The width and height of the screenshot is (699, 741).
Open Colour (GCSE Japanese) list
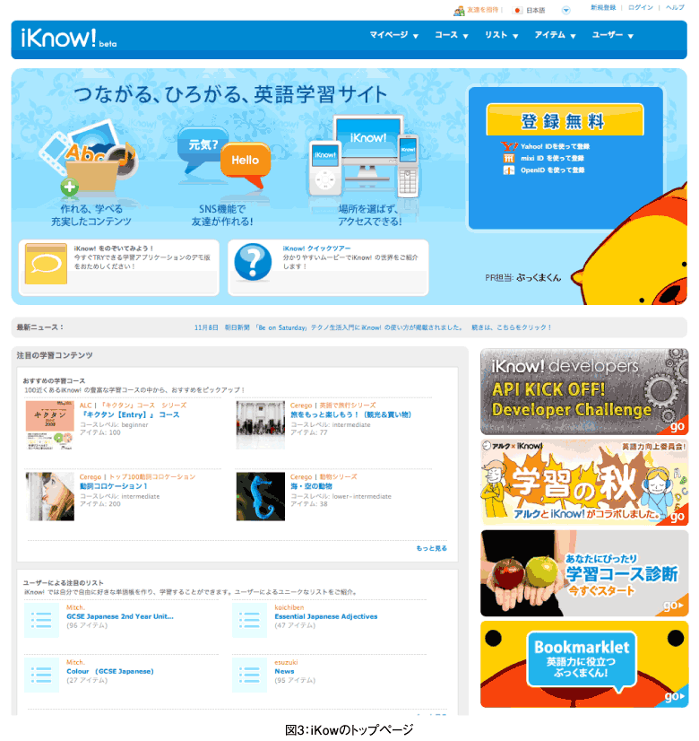[x=110, y=672]
